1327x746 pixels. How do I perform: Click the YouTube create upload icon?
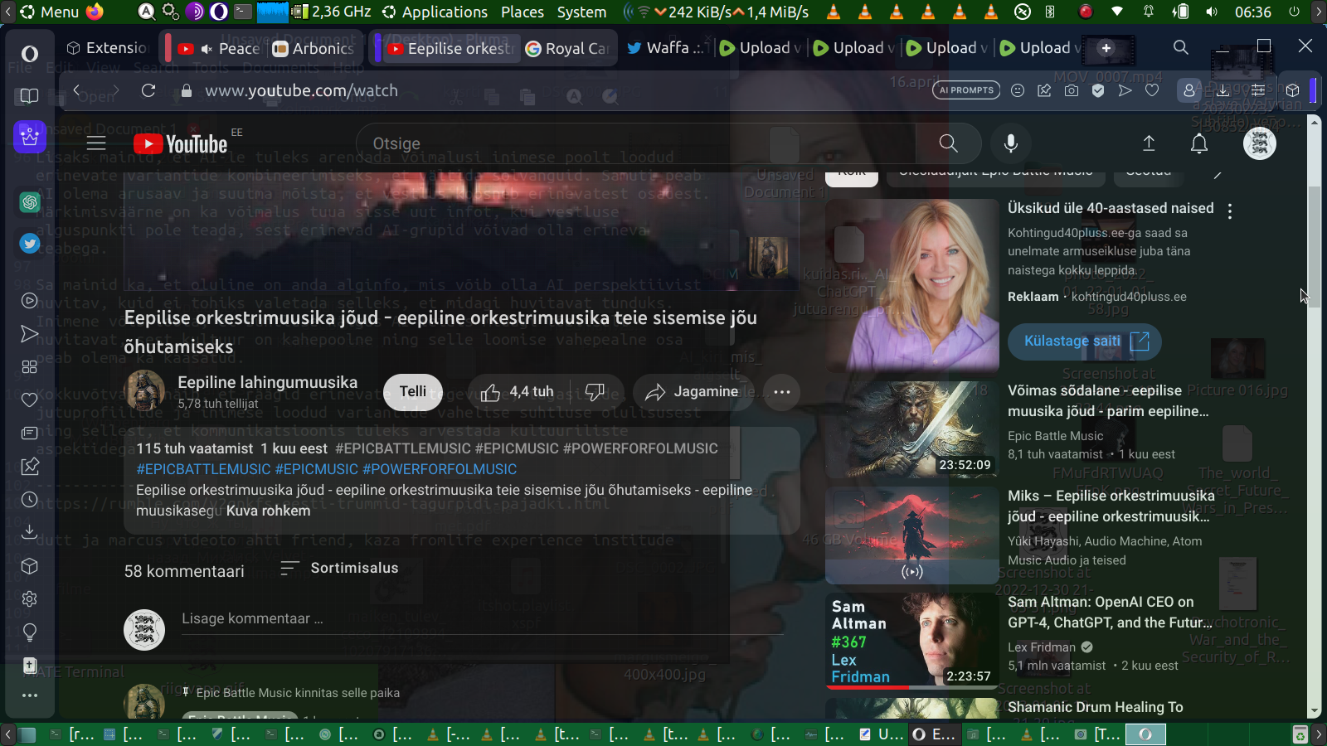[x=1149, y=143]
